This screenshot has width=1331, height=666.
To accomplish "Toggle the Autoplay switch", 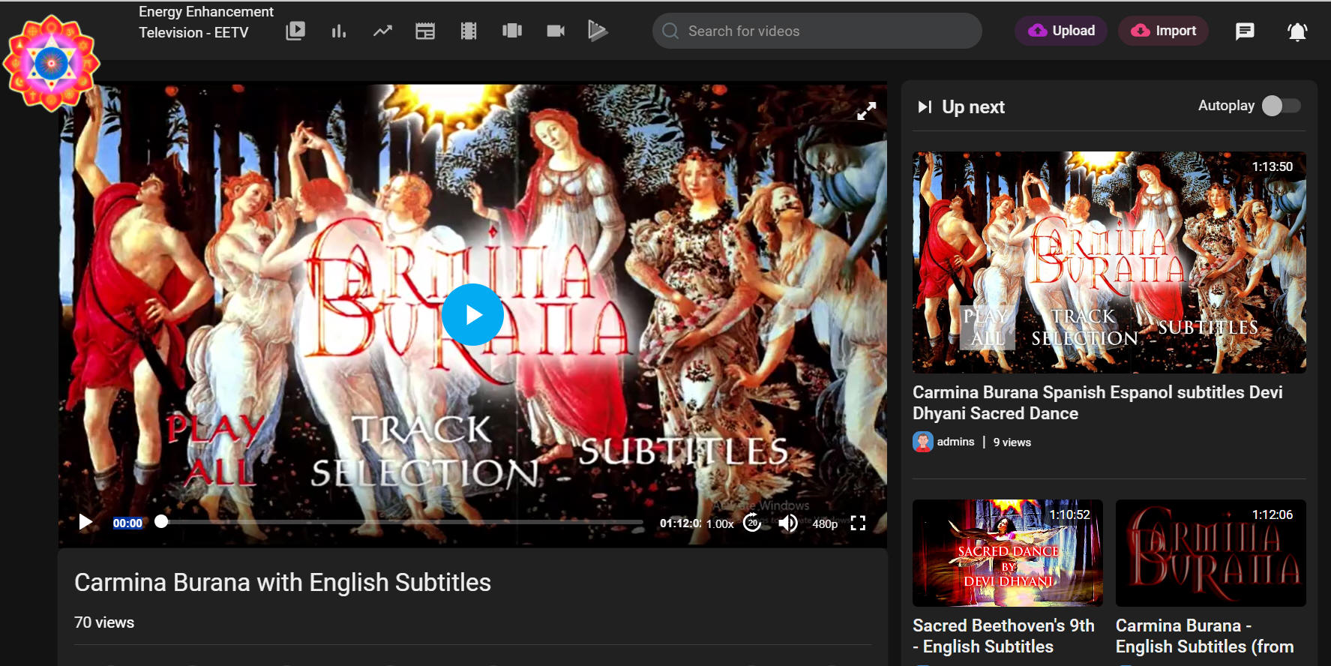I will [1282, 106].
